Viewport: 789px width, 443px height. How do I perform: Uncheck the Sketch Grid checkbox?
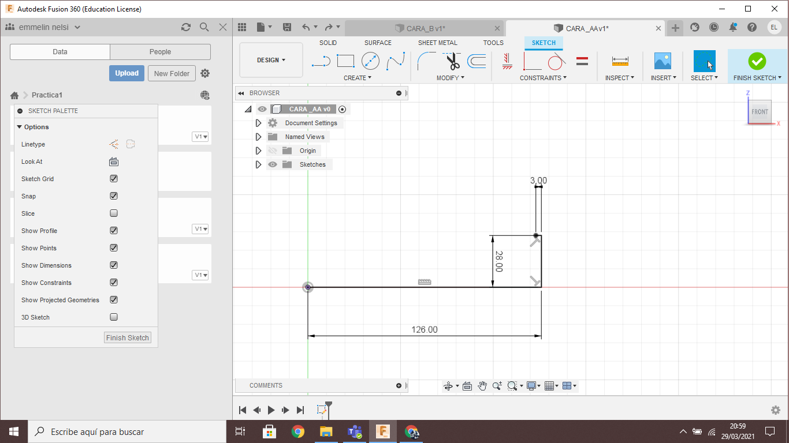tap(114, 179)
